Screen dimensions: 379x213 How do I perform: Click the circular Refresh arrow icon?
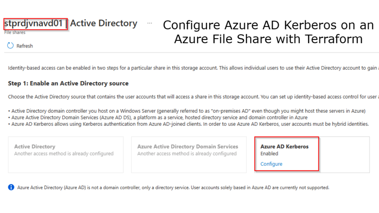pyautogui.click(x=10, y=46)
